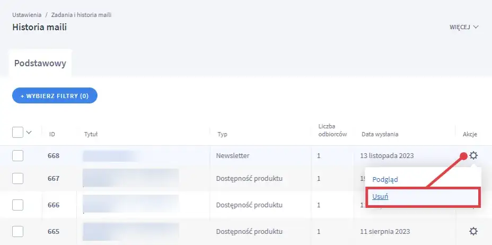Switch to the Podstawowy tab
Screen dimensions: 492x245
click(x=40, y=63)
